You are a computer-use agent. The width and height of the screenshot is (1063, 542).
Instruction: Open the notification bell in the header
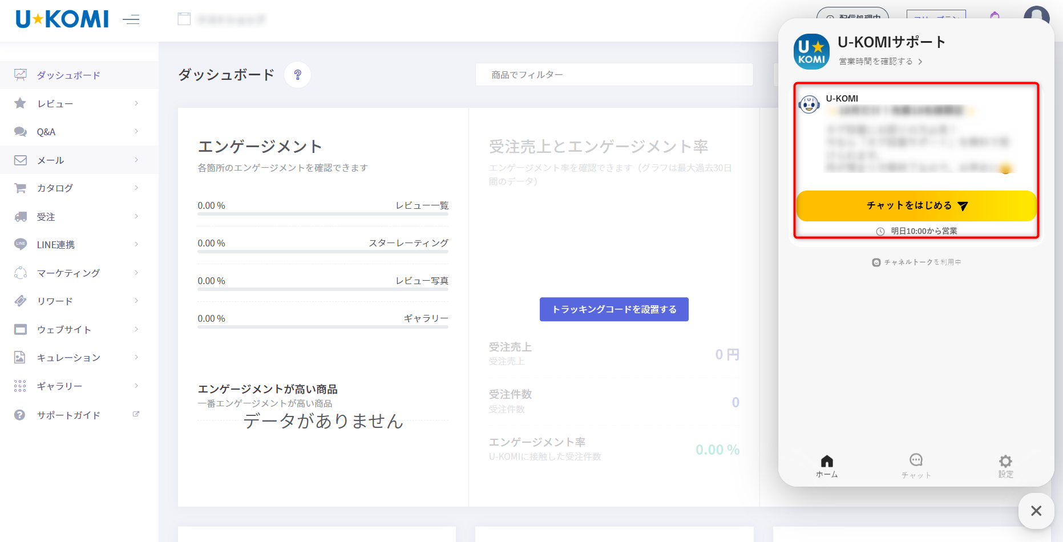click(x=995, y=15)
